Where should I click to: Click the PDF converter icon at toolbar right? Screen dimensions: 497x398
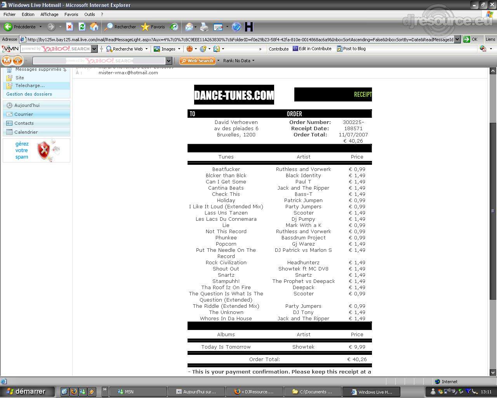click(483, 49)
